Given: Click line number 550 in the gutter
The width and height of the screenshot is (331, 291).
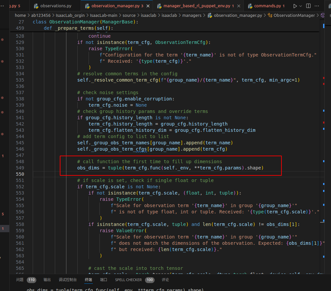Looking at the screenshot, I should click(x=20, y=174).
